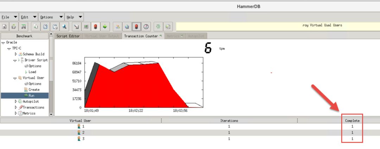Screen dimensions: 380x149
Task: Click the user icon for Virtual User 3
Action: coord(79,139)
